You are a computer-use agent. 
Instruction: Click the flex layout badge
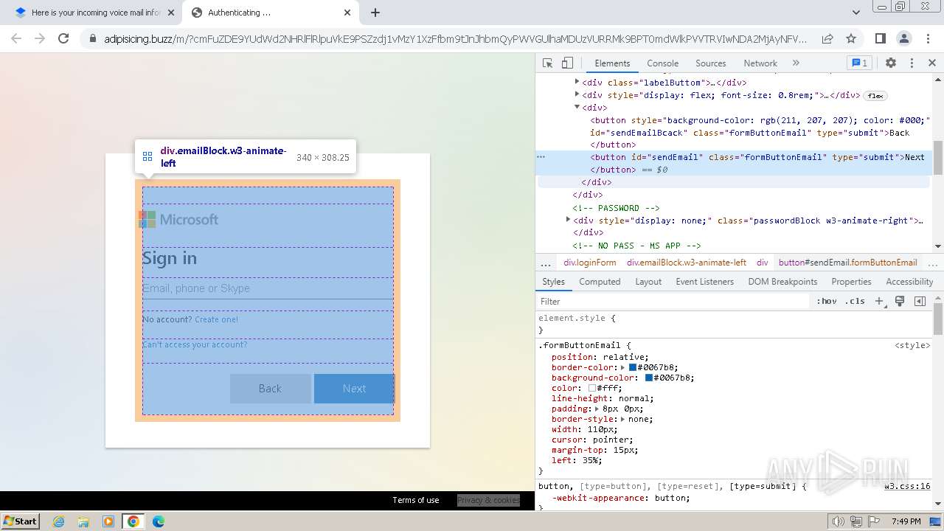(875, 96)
